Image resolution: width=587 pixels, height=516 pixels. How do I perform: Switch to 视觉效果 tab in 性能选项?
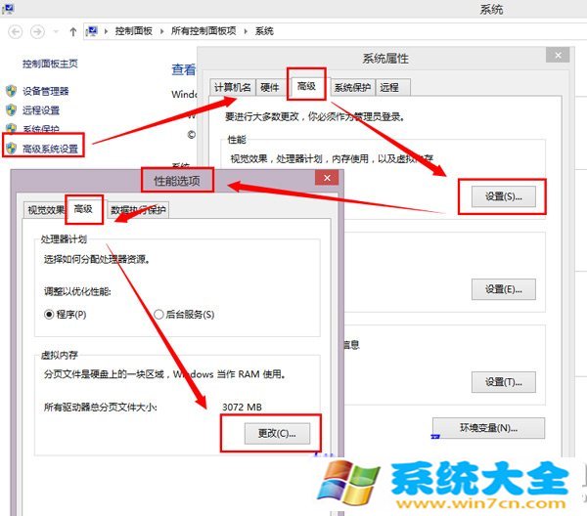click(x=45, y=210)
